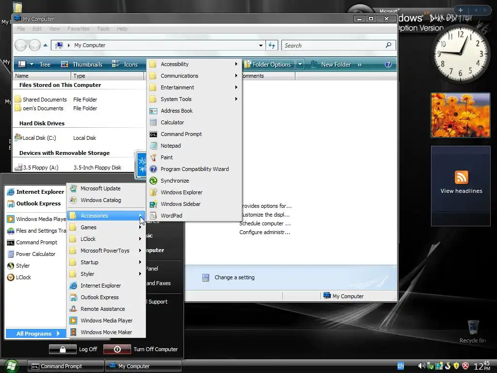Open Microsoft Update in All Programs
This screenshot has height=373, width=497.
(x=106, y=188)
